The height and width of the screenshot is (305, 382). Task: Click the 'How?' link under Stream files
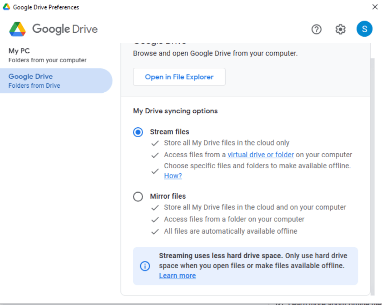point(173,176)
